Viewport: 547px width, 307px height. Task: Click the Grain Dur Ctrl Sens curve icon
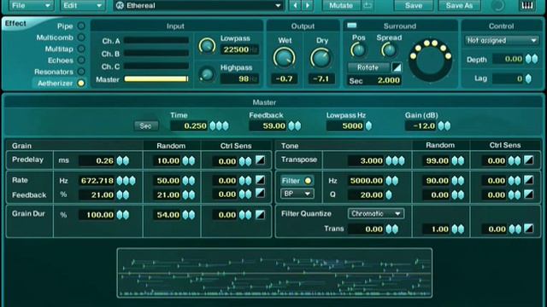260,214
